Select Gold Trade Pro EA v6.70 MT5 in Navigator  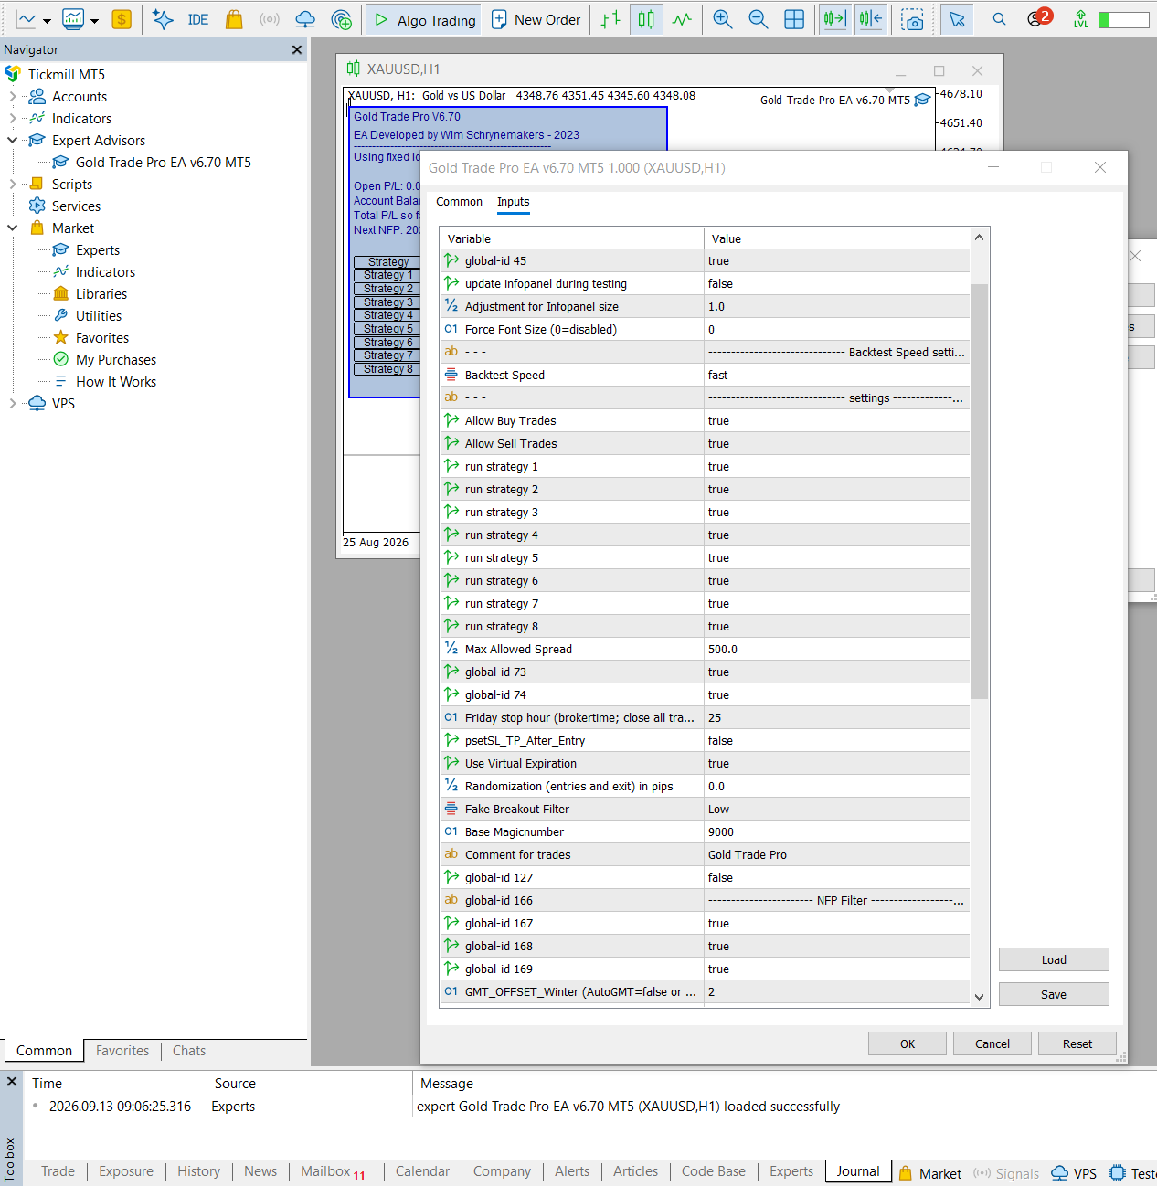163,162
